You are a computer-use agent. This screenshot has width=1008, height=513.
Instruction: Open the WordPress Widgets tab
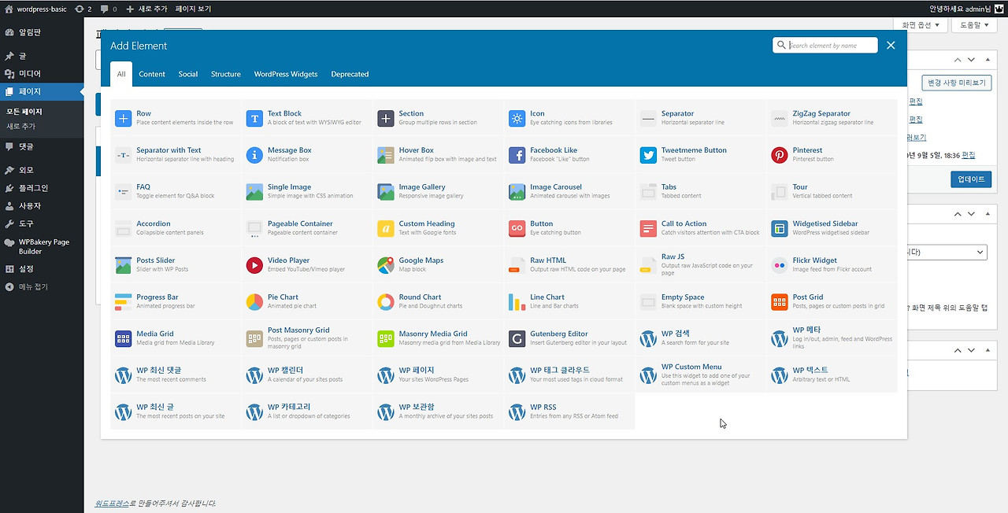(286, 74)
